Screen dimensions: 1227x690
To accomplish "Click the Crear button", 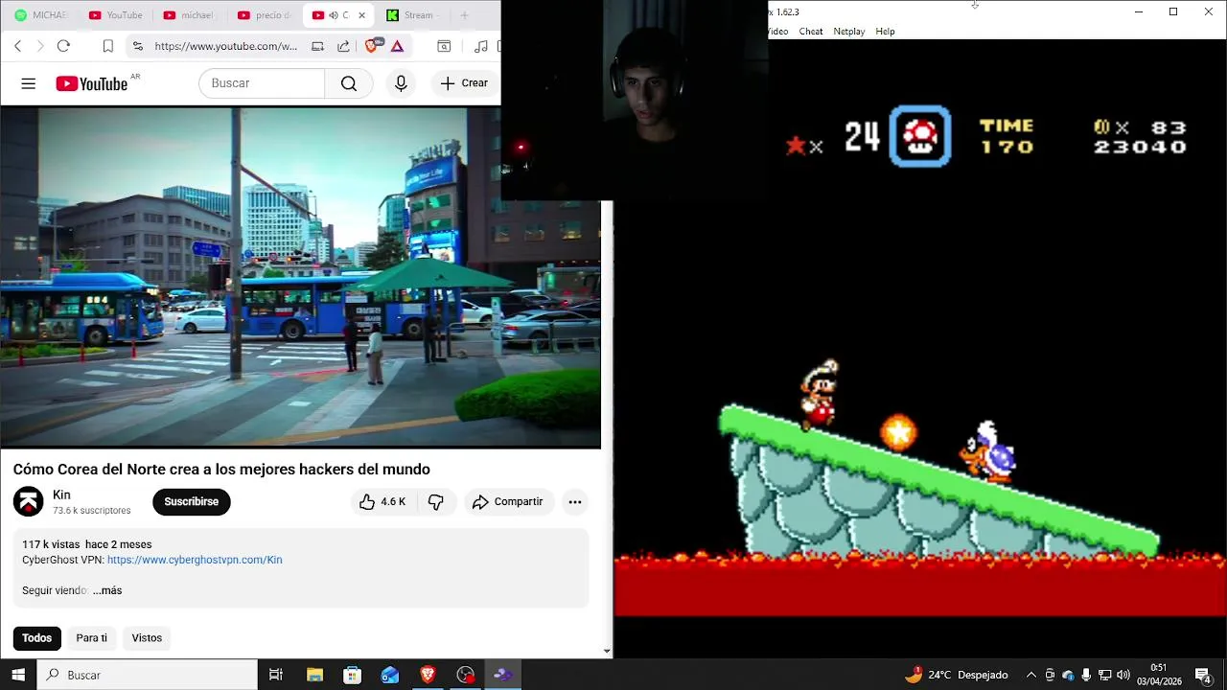I will (464, 83).
